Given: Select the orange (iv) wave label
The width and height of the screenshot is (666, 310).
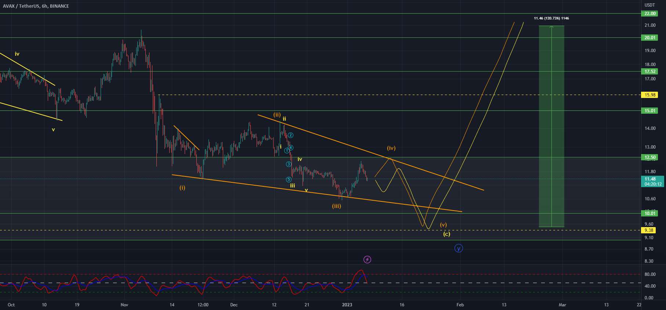Looking at the screenshot, I should [x=391, y=148].
